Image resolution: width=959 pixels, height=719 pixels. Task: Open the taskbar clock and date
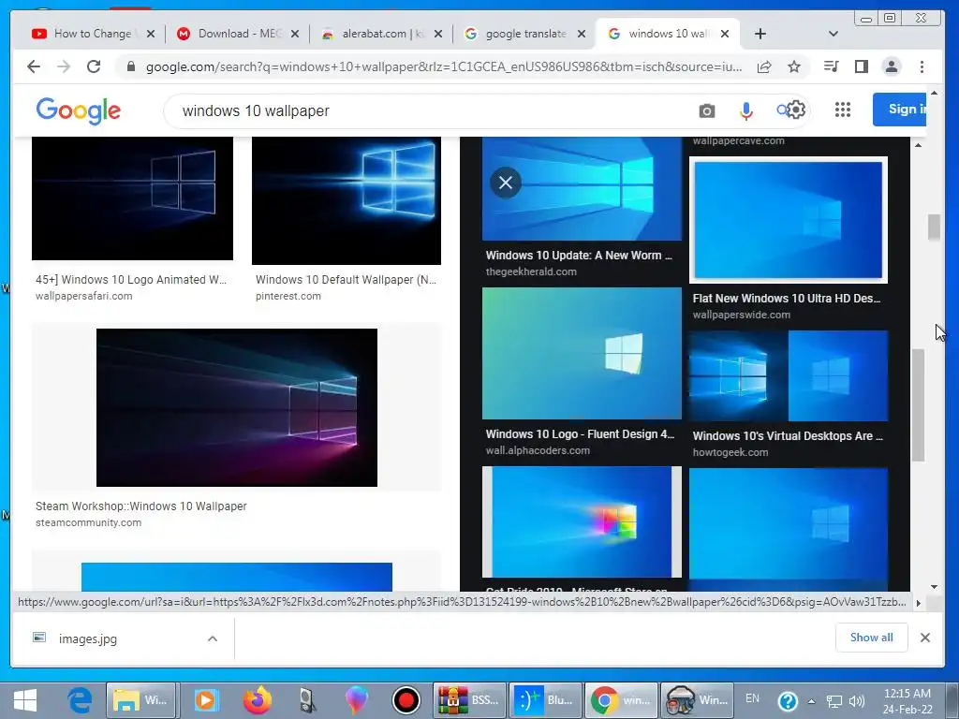907,701
